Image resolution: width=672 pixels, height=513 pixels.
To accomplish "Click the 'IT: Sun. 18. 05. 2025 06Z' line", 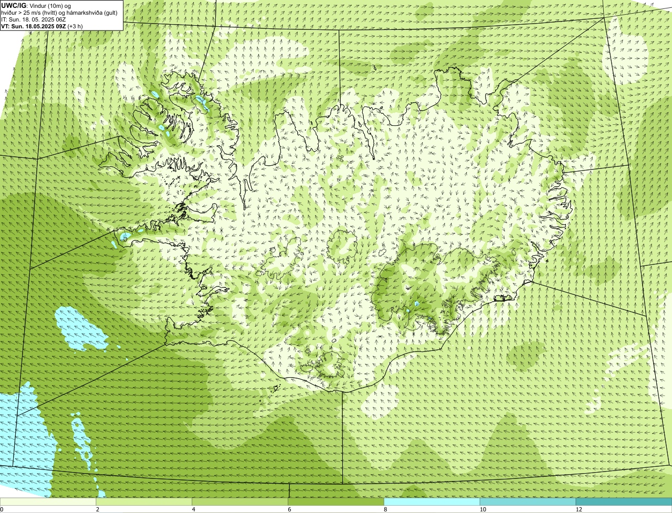I will (34, 19).
